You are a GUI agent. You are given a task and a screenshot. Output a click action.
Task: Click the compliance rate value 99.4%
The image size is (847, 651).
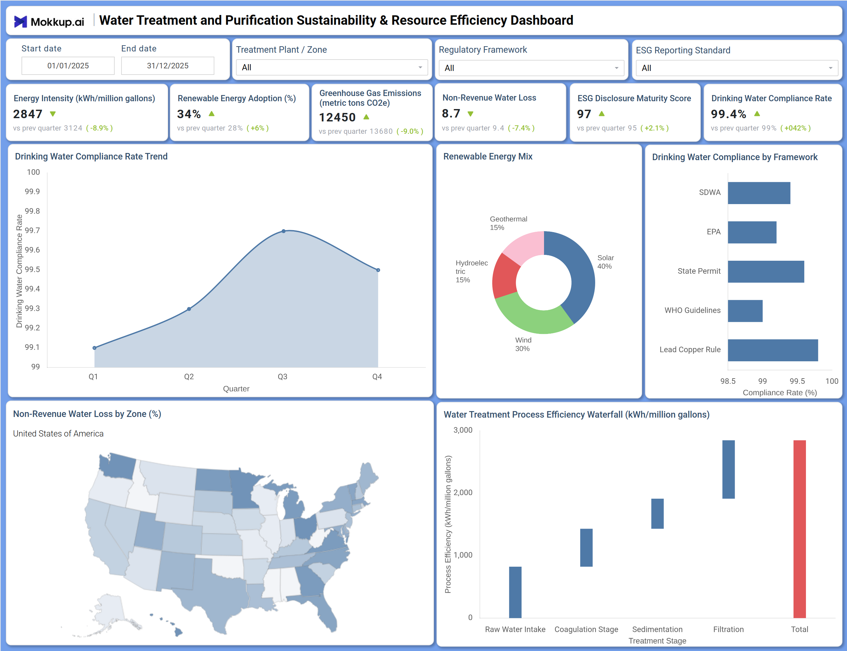(728, 114)
